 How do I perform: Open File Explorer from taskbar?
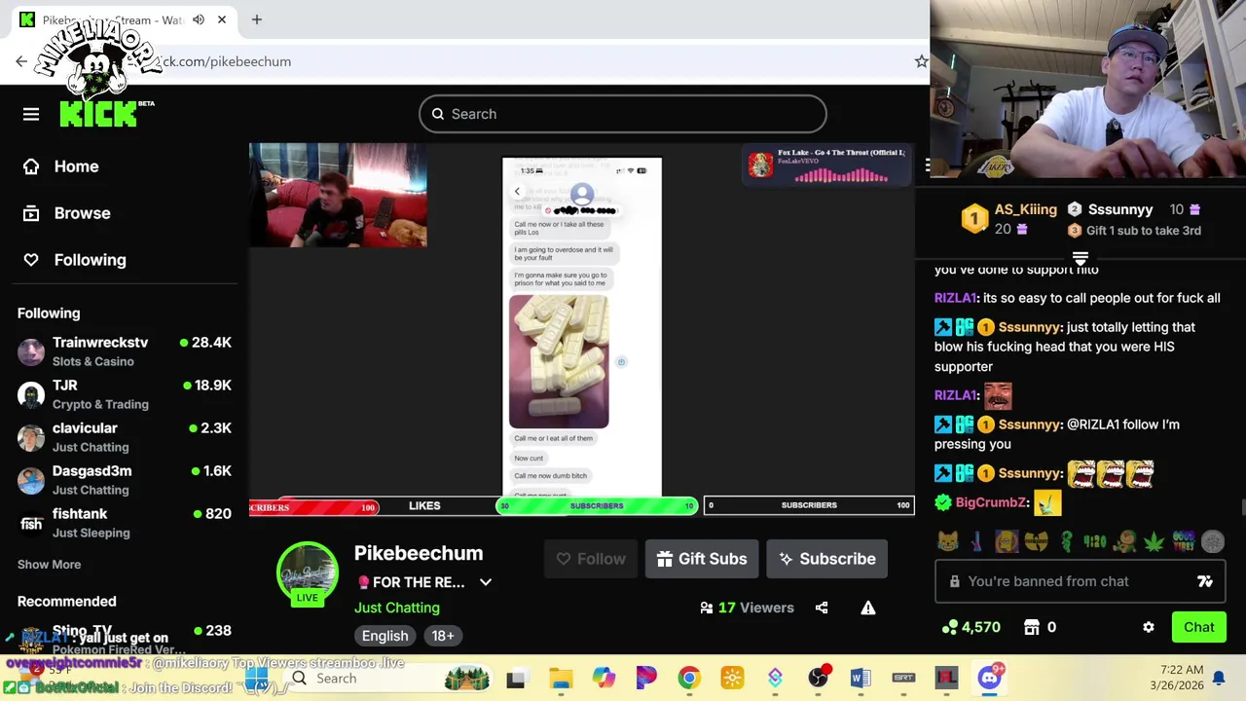(x=561, y=678)
